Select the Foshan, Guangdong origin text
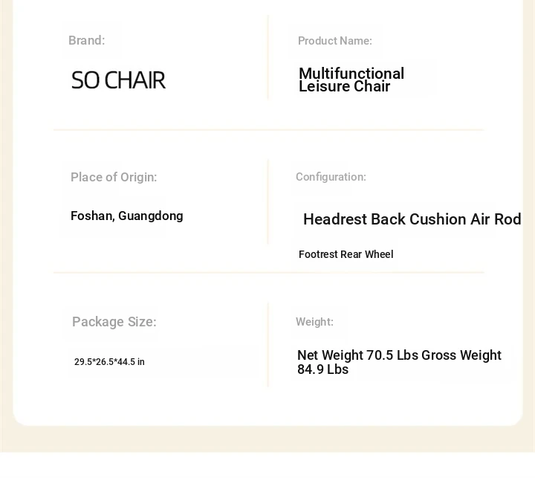Screen dimensions: 535x478 pos(126,216)
